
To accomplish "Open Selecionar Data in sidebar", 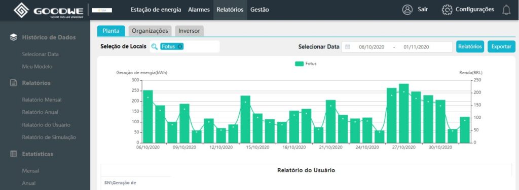I will (41, 54).
